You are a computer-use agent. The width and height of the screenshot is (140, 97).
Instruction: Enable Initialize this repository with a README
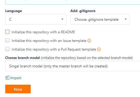[7, 32]
